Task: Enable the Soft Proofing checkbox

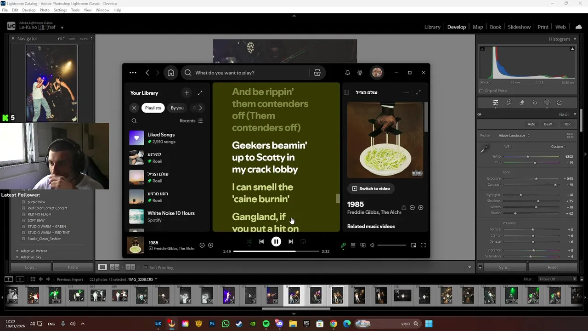Action: point(146,268)
